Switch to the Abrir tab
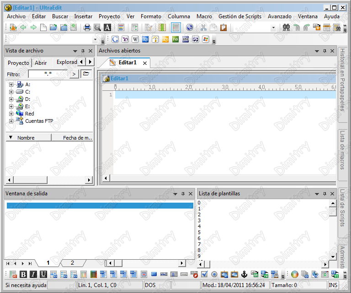The width and height of the screenshot is (351, 293). tap(41, 63)
